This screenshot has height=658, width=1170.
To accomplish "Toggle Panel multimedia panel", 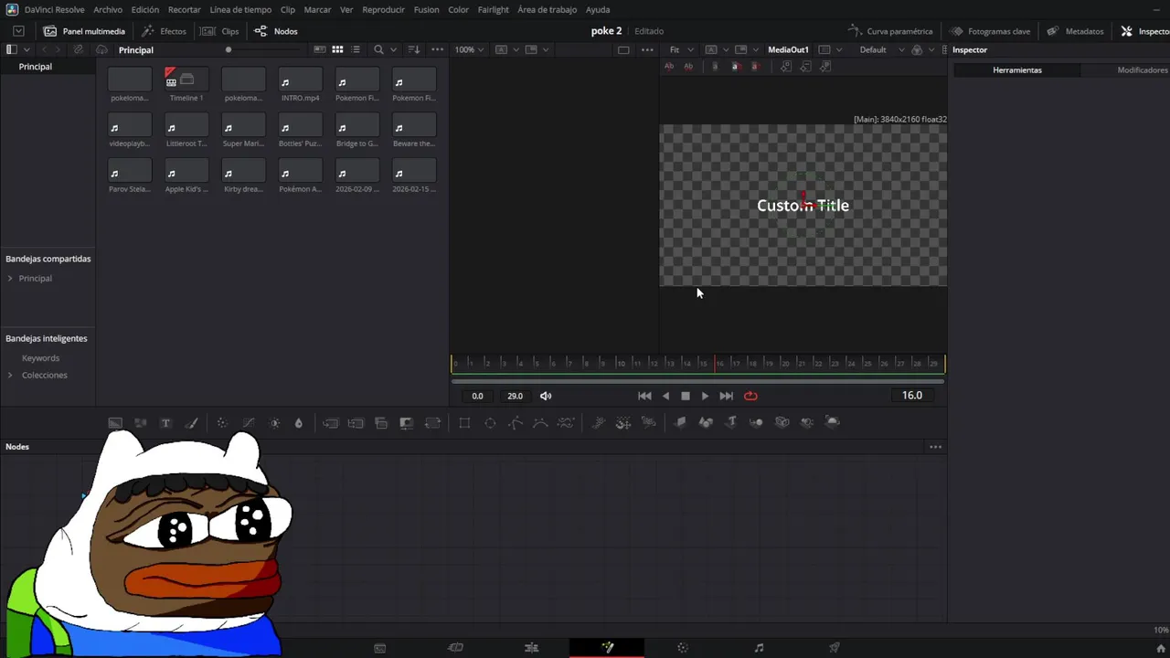I will (84, 31).
